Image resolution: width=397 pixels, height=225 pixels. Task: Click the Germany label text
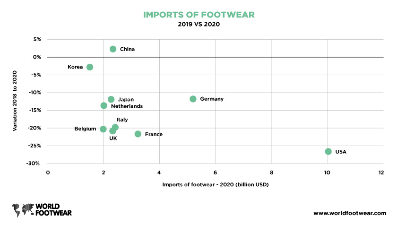[x=212, y=99]
